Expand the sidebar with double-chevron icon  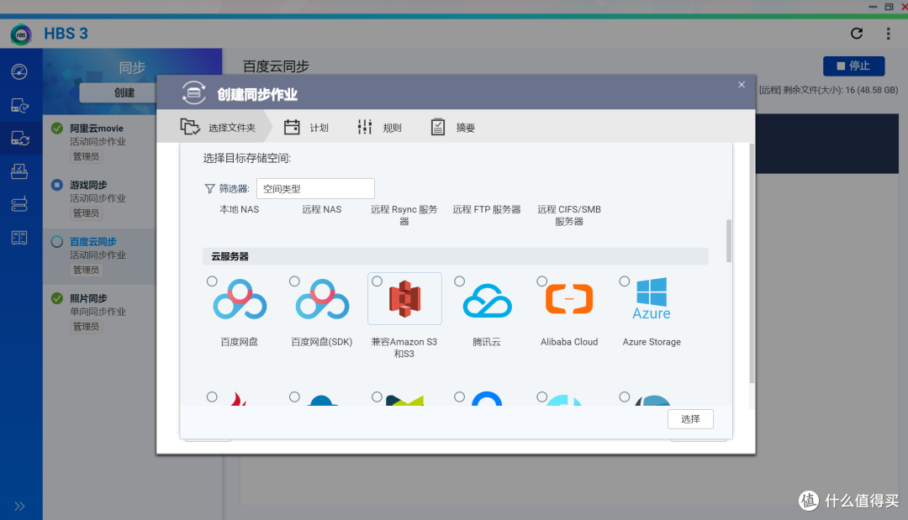click(x=19, y=506)
